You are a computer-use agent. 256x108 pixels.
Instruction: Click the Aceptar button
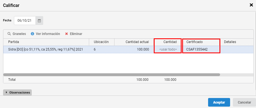tap(219, 102)
